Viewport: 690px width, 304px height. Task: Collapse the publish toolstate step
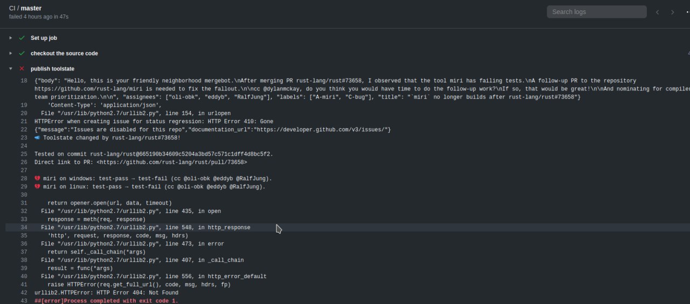pyautogui.click(x=11, y=69)
